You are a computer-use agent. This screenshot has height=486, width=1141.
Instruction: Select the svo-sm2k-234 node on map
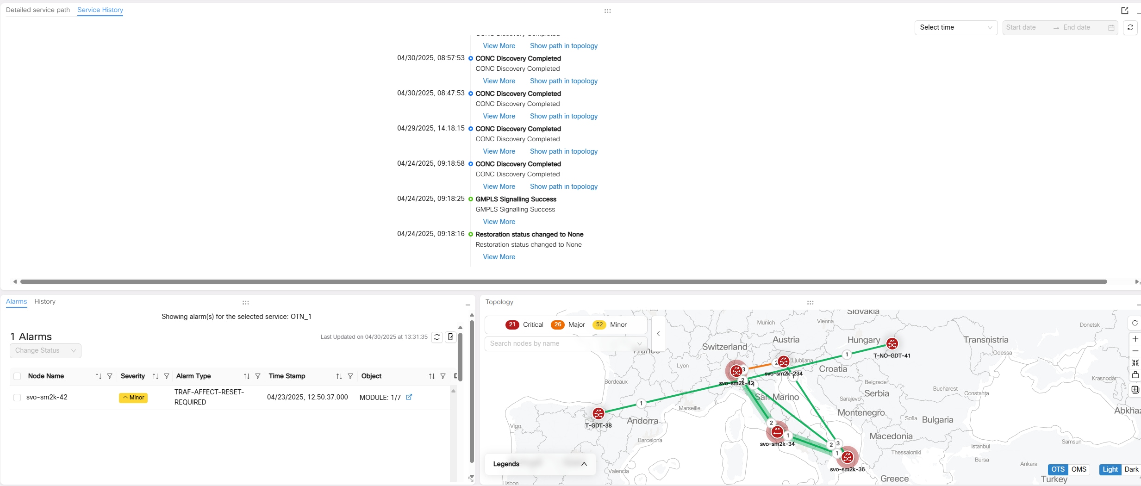[783, 361]
